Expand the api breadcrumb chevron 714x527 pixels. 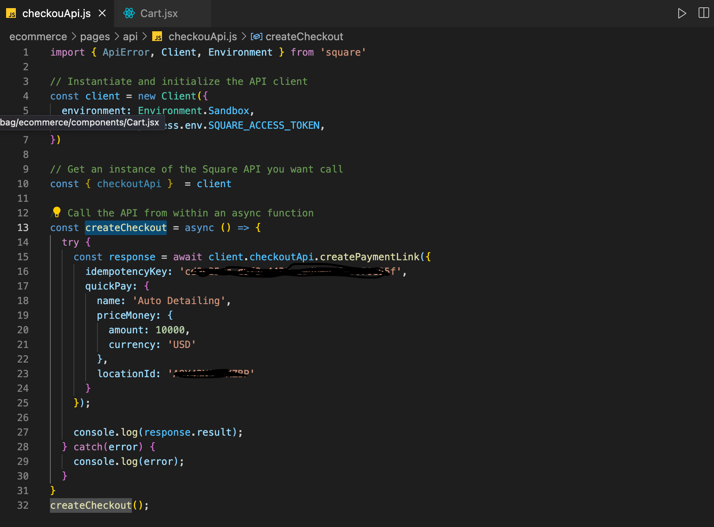[x=144, y=37]
